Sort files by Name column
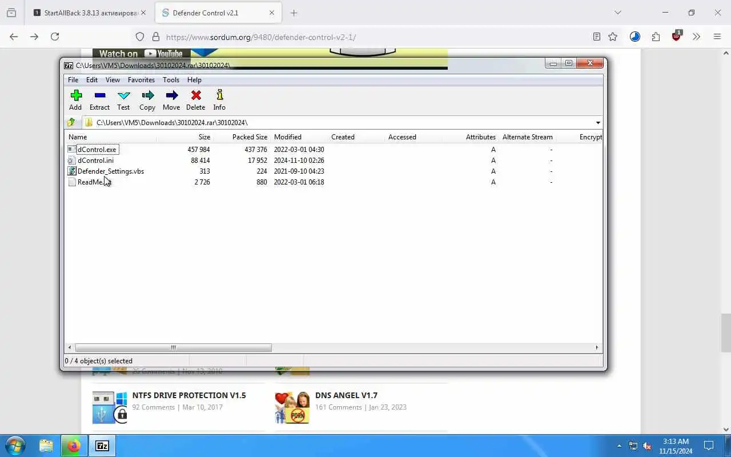731x457 pixels. point(110,137)
